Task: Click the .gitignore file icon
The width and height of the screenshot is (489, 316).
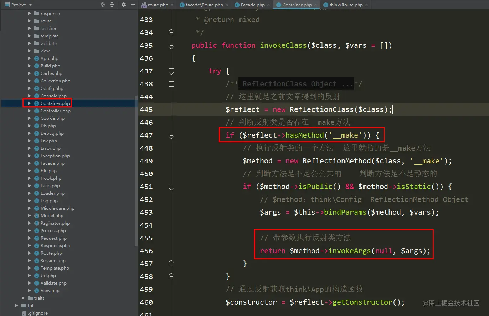Action: pyautogui.click(x=24, y=313)
